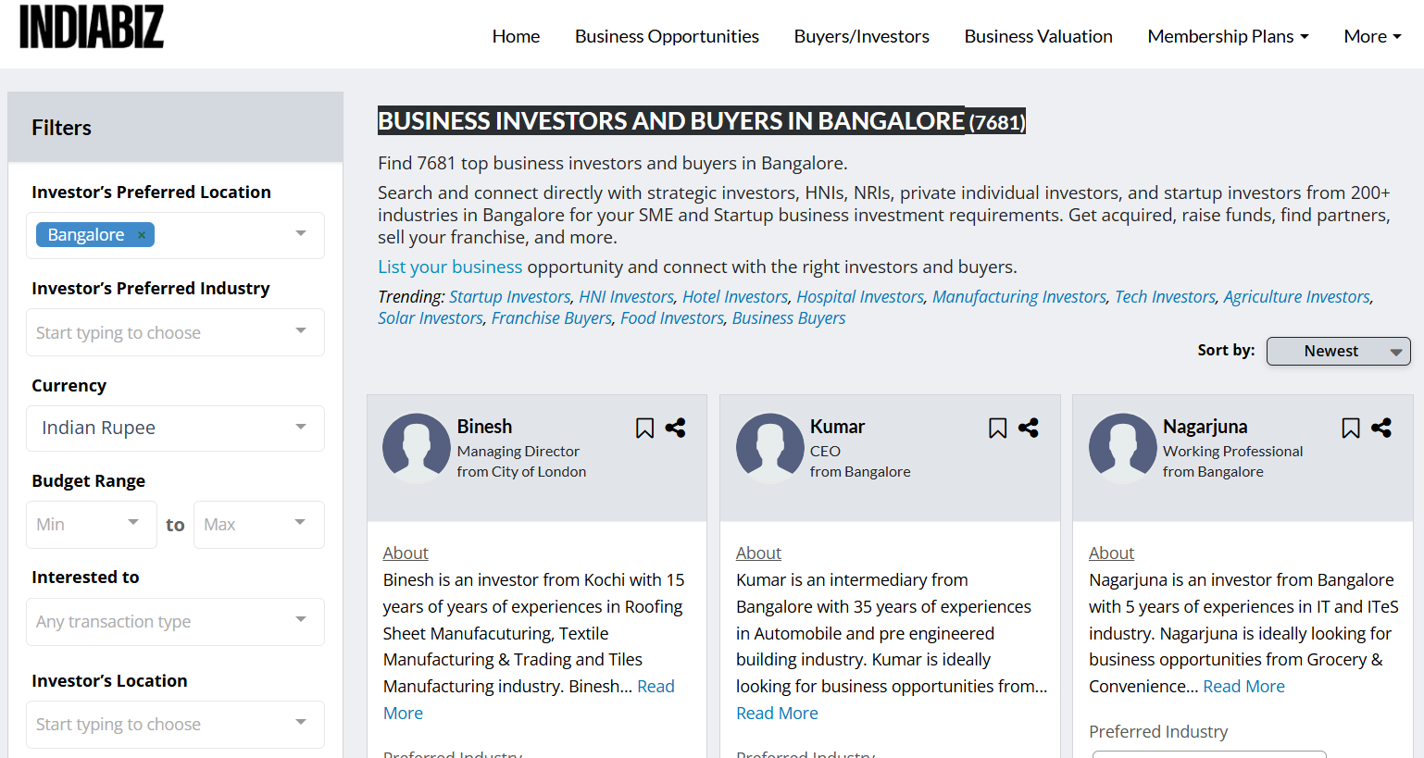1424x758 pixels.
Task: Click the List your business link
Action: tap(450, 267)
